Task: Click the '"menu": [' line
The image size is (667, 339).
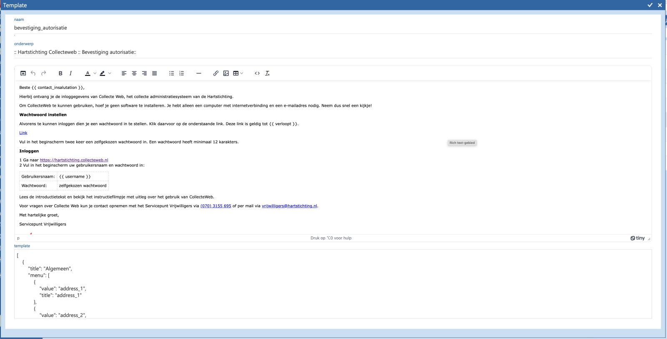Action: click(x=39, y=276)
